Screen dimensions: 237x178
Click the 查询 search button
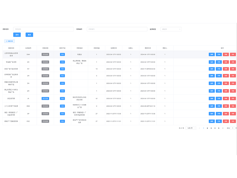point(17,35)
